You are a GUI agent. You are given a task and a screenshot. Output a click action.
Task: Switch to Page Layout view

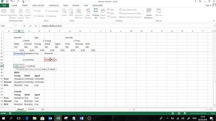[x=21, y=14]
